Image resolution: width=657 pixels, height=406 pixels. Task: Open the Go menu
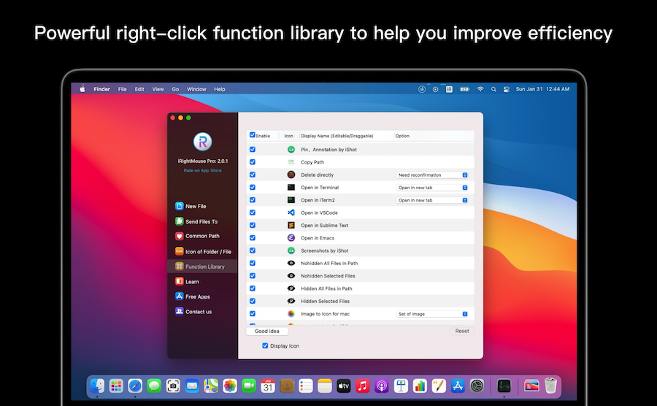point(175,89)
